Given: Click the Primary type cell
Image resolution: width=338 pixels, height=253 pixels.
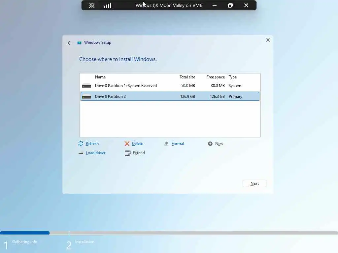Looking at the screenshot, I should click(235, 97).
